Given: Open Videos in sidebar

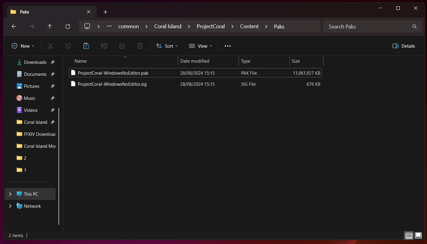Looking at the screenshot, I should [x=31, y=110].
